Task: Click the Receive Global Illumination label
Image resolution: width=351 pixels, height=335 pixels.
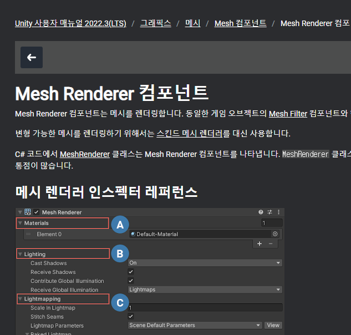Action: tap(64, 290)
